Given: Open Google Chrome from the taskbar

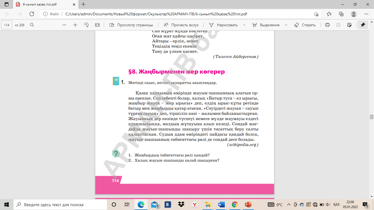Looking at the screenshot, I should [235, 205].
